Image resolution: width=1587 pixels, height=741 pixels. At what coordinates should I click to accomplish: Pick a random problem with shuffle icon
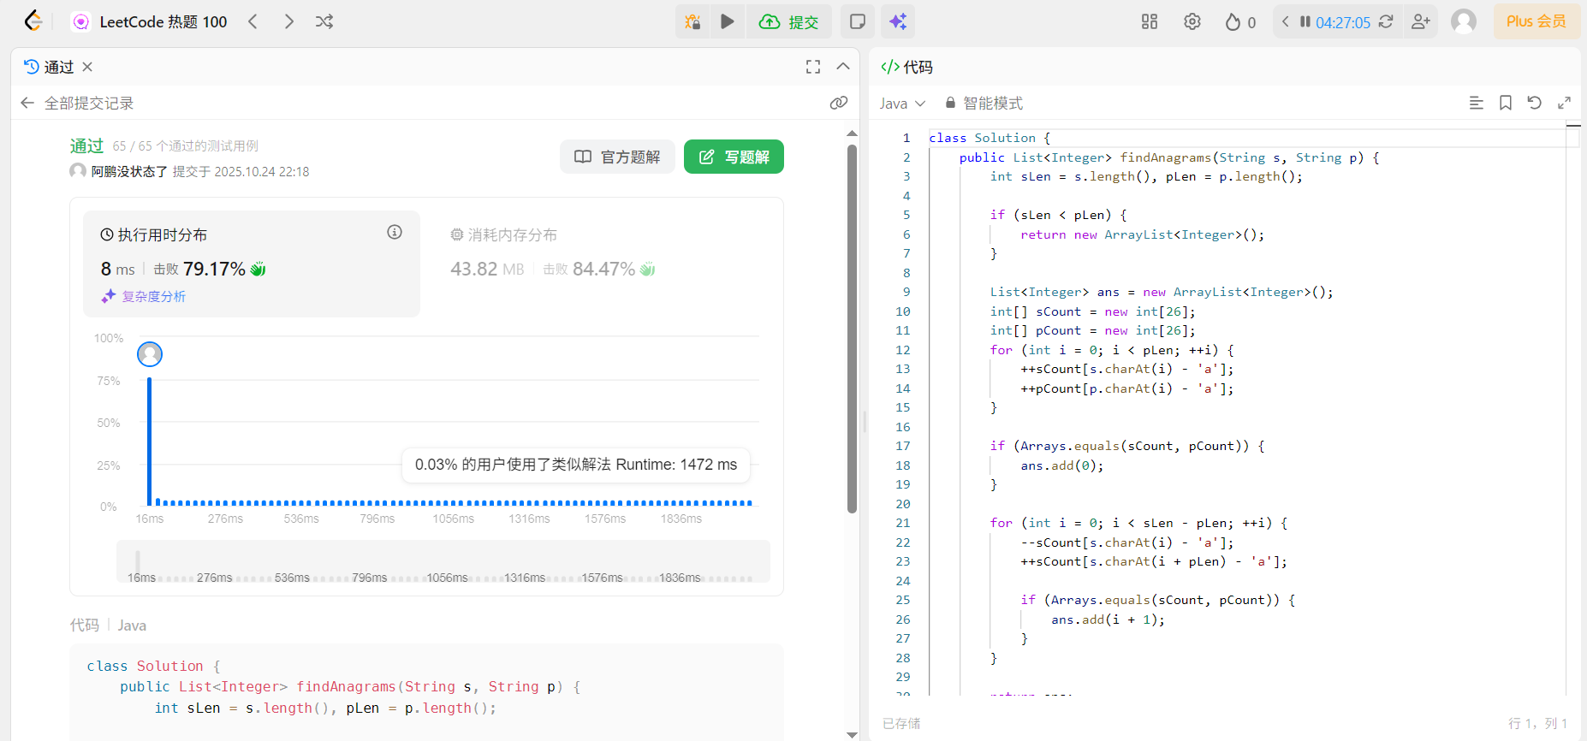324,21
